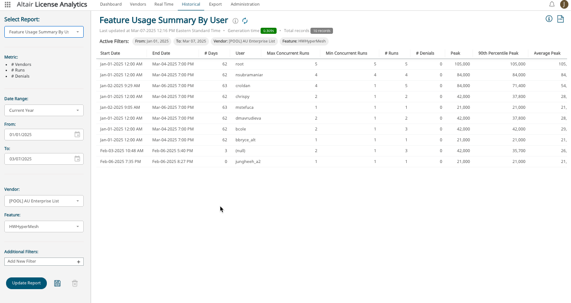Sort by Min Concurrent Runs header

click(346, 53)
